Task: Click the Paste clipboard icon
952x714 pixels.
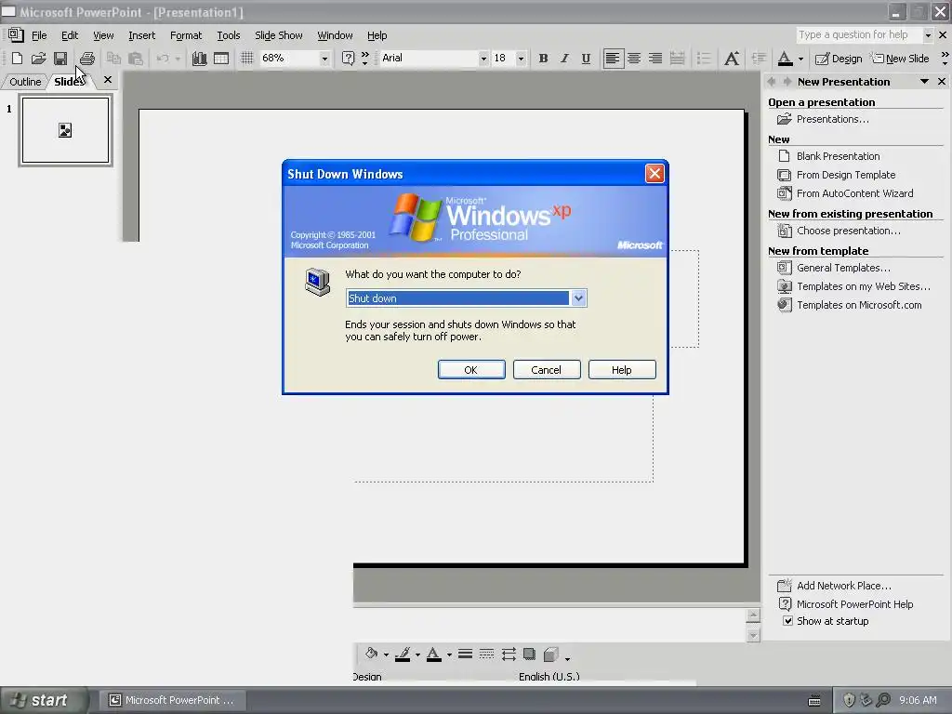Action: click(136, 59)
